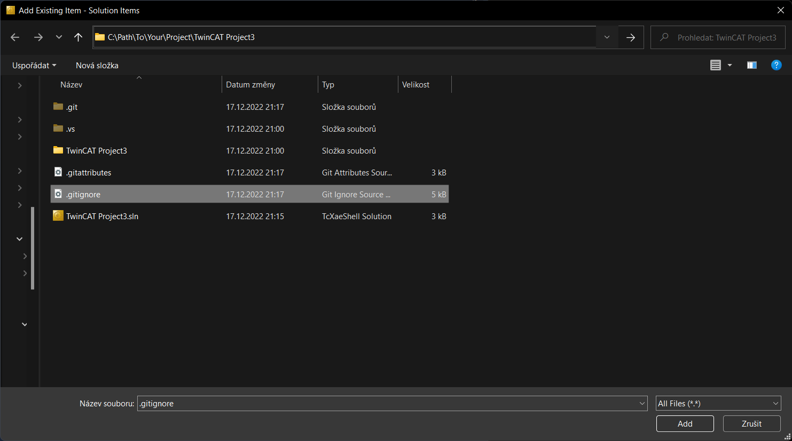Go up one folder level
Viewport: 792px width, 441px height.
pos(78,37)
